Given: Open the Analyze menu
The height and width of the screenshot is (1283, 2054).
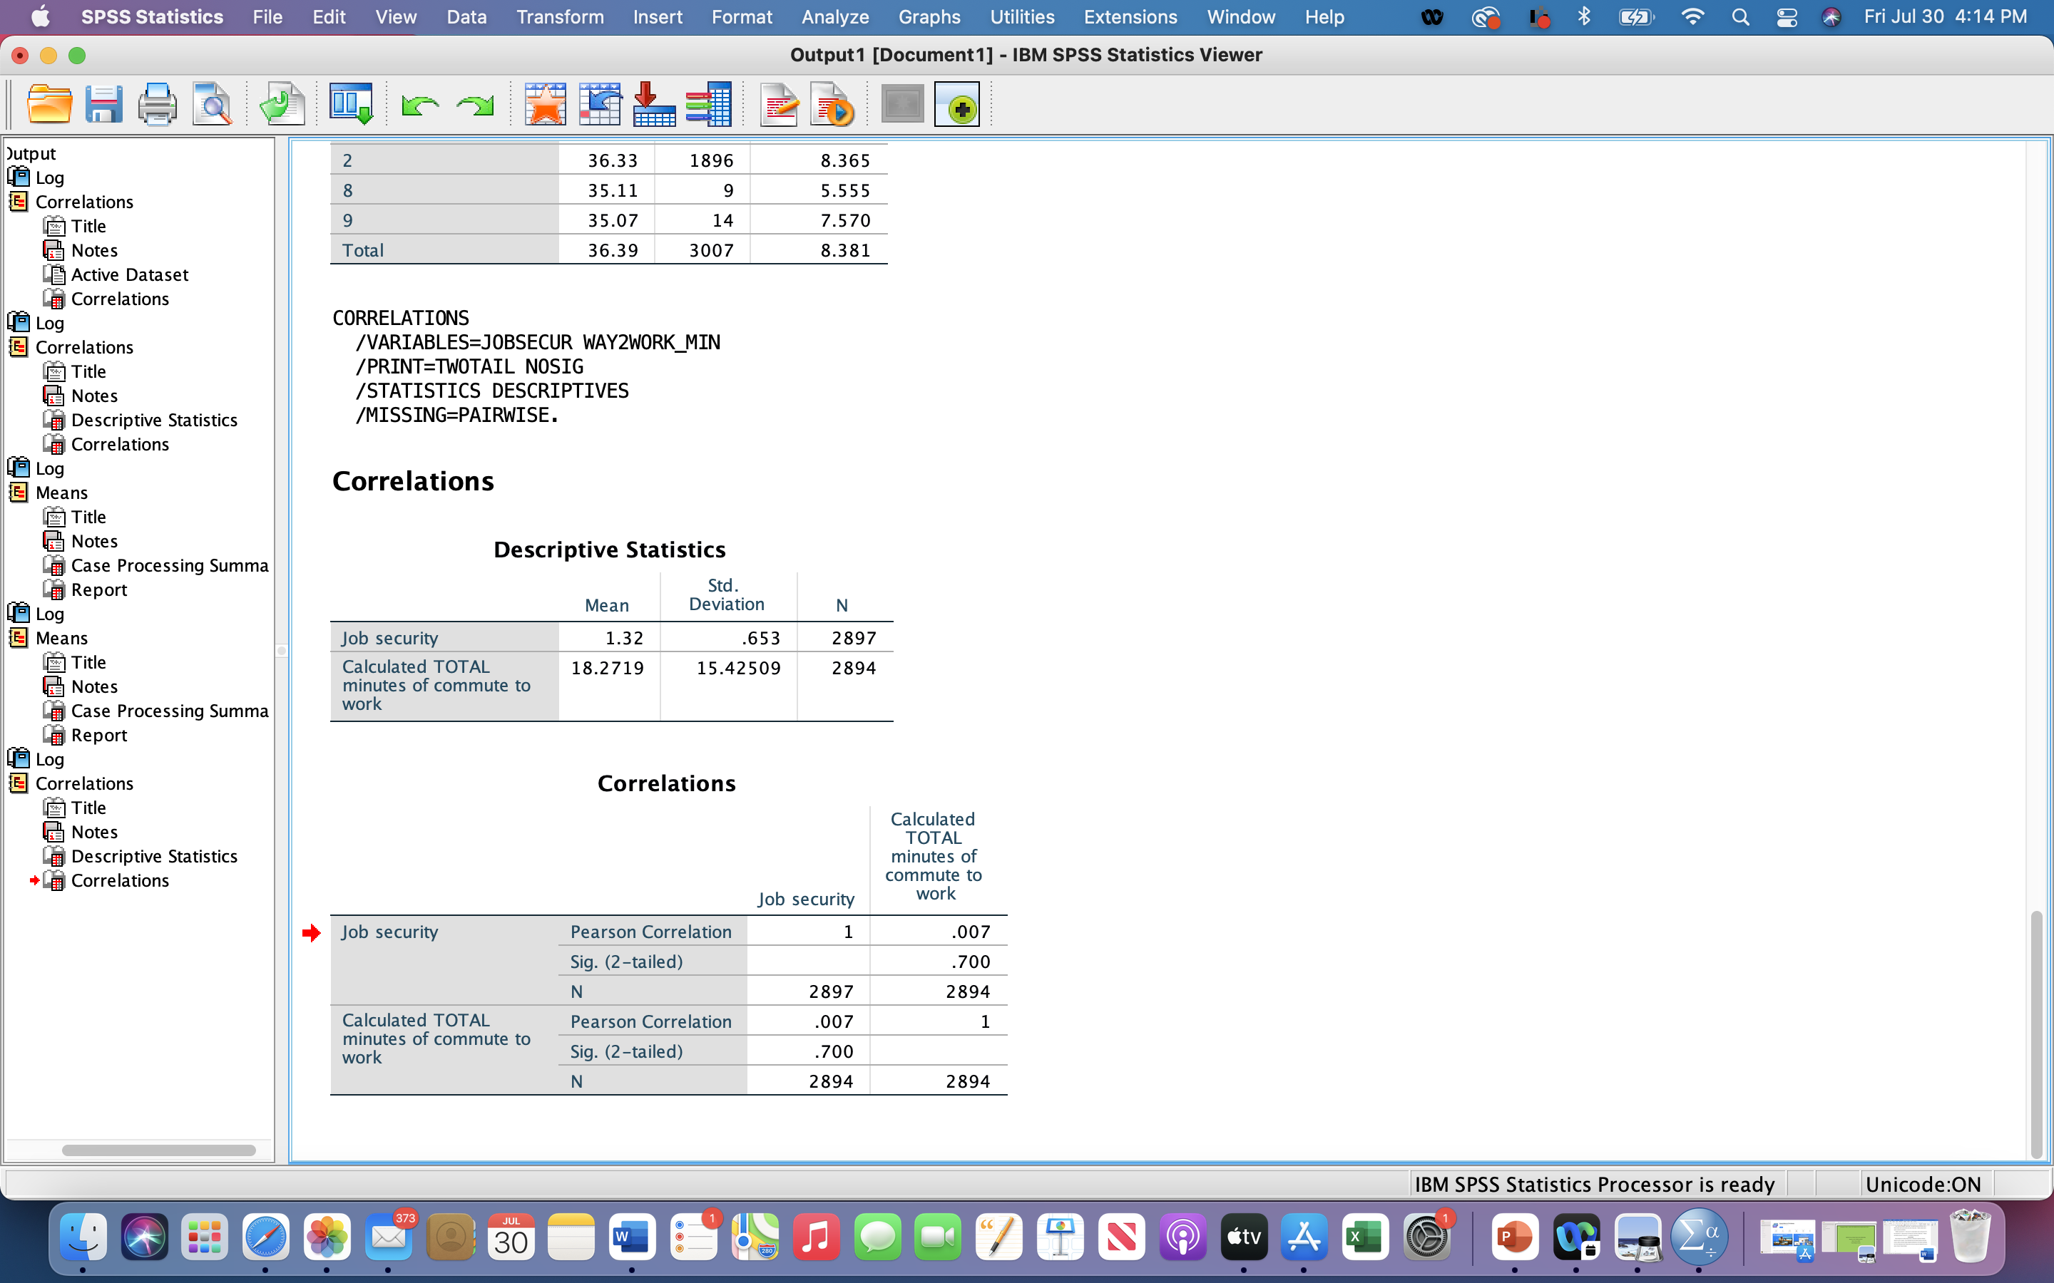Looking at the screenshot, I should [834, 17].
